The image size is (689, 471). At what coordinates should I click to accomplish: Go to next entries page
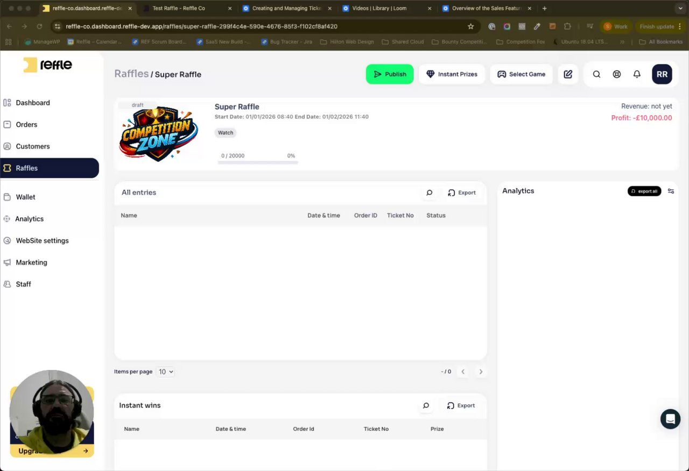[x=481, y=372]
